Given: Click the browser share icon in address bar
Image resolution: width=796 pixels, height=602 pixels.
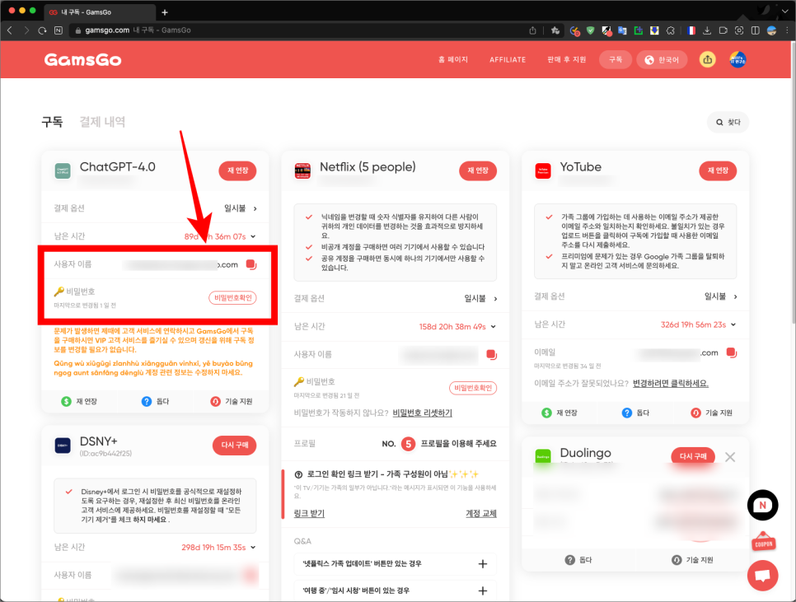Looking at the screenshot, I should coord(532,30).
